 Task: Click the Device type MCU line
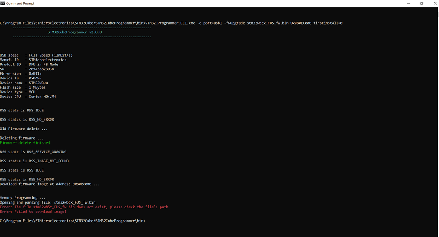coord(18,92)
